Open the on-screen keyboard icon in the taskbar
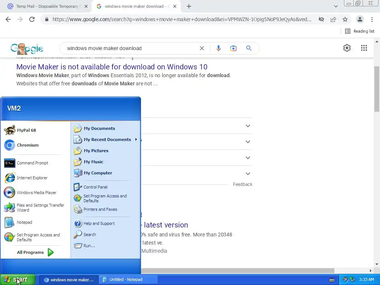Viewport: 380px width, 285px height. [x=332, y=280]
